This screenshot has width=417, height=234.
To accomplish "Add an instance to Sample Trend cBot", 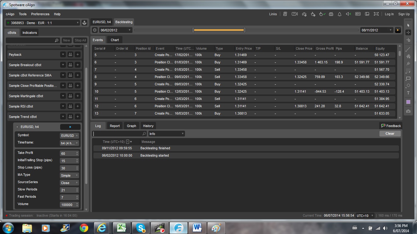I will 78,117.
